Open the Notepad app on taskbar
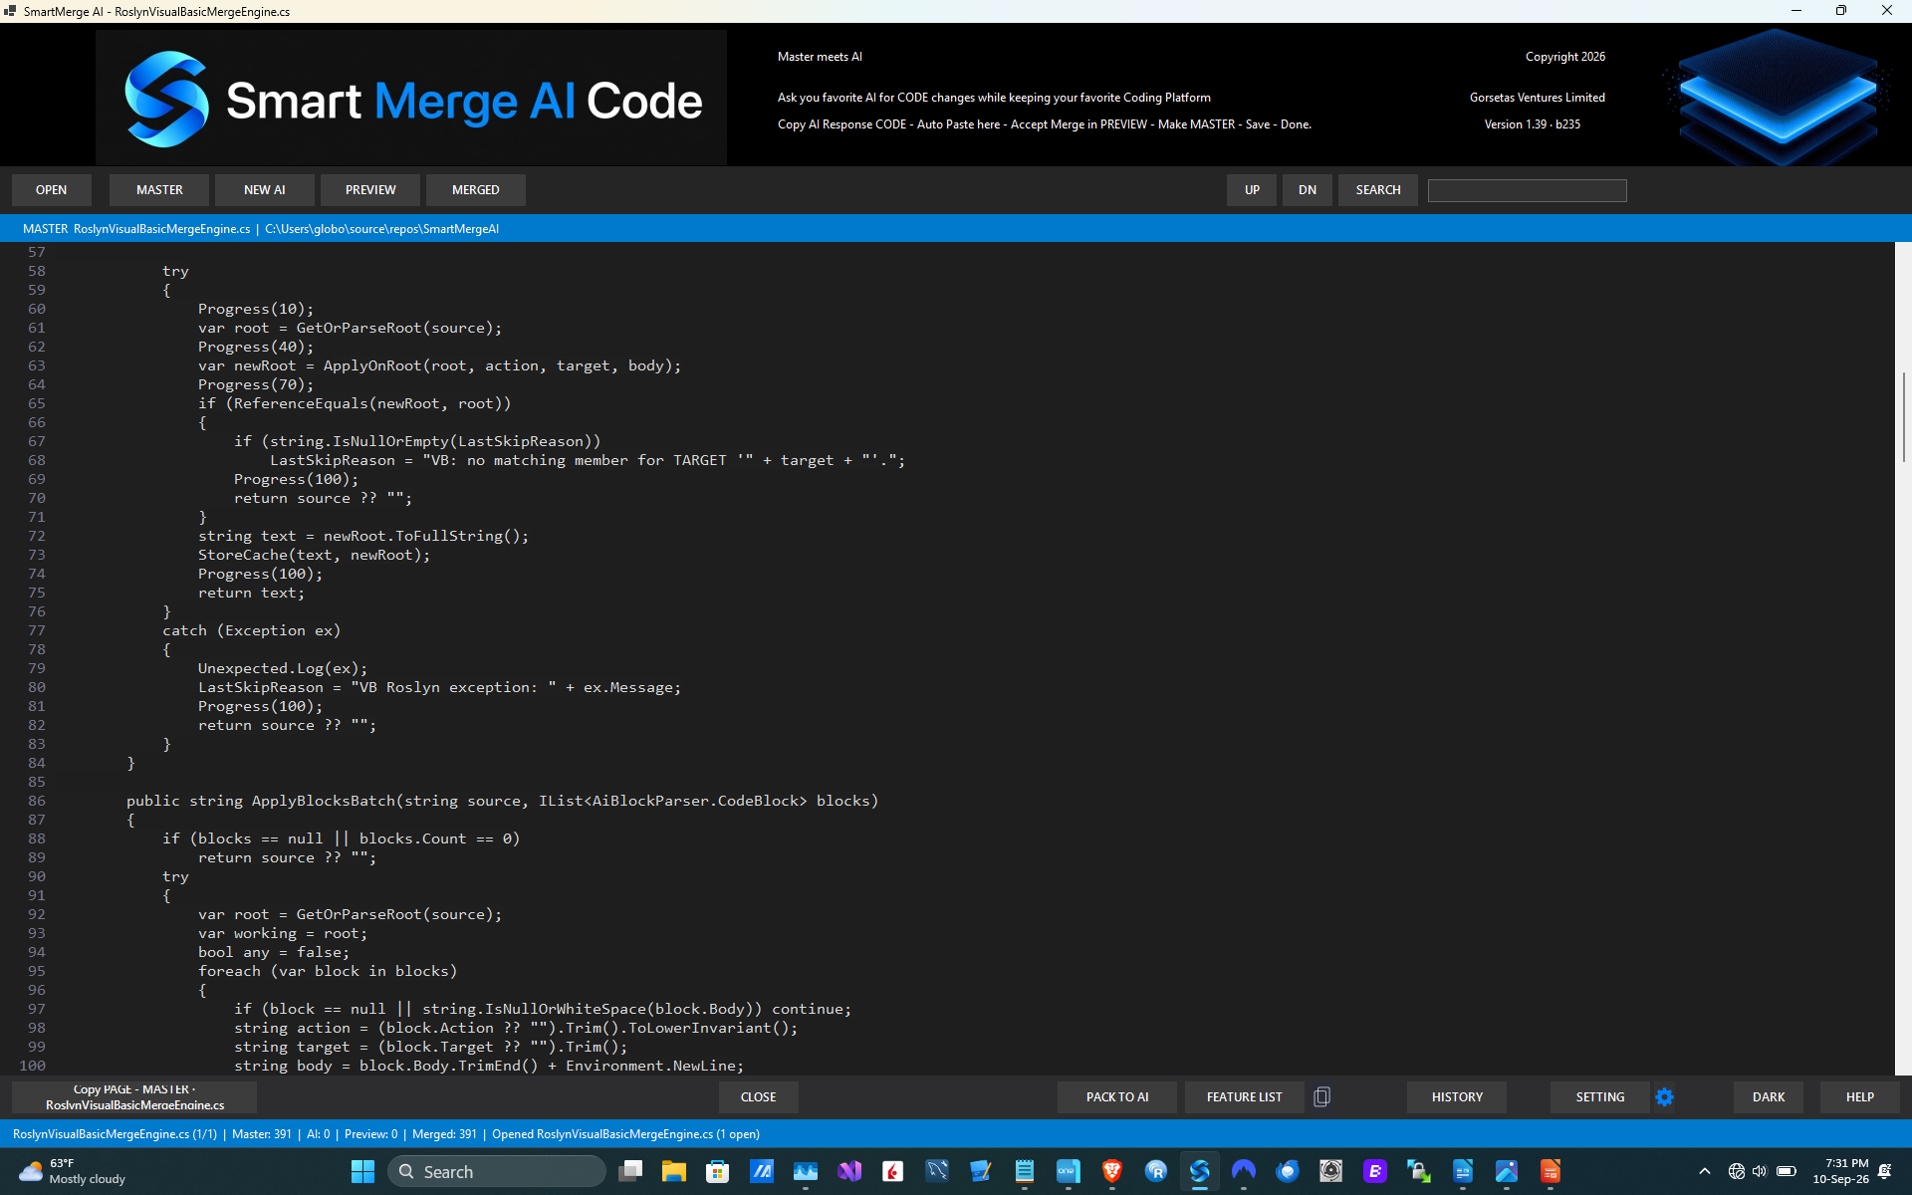Image resolution: width=1912 pixels, height=1195 pixels. point(1025,1171)
